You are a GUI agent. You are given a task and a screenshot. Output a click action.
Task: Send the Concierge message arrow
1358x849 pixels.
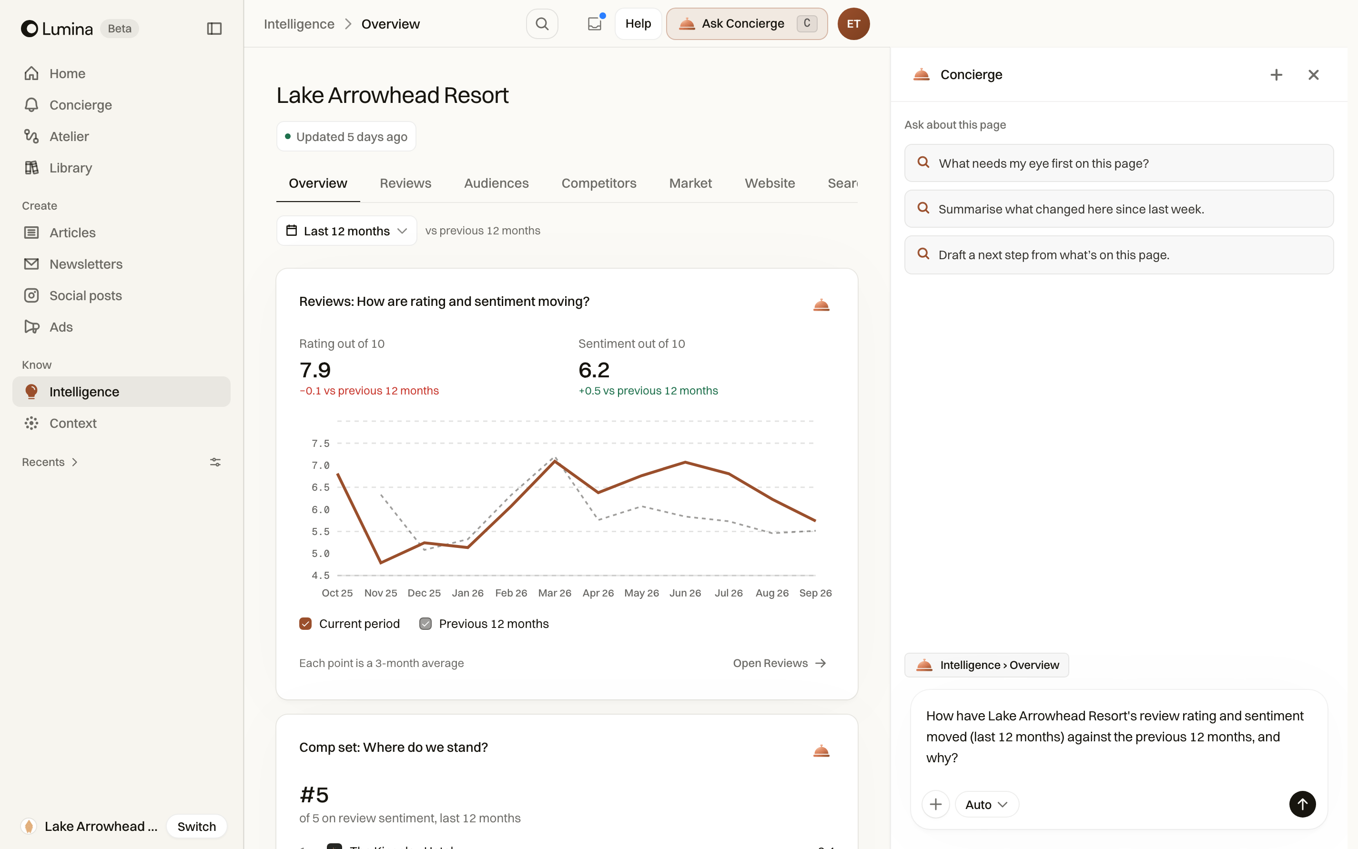pyautogui.click(x=1302, y=804)
